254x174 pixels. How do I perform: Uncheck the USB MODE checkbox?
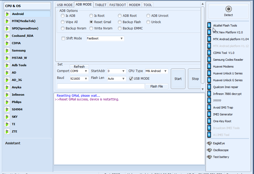(x=131, y=79)
